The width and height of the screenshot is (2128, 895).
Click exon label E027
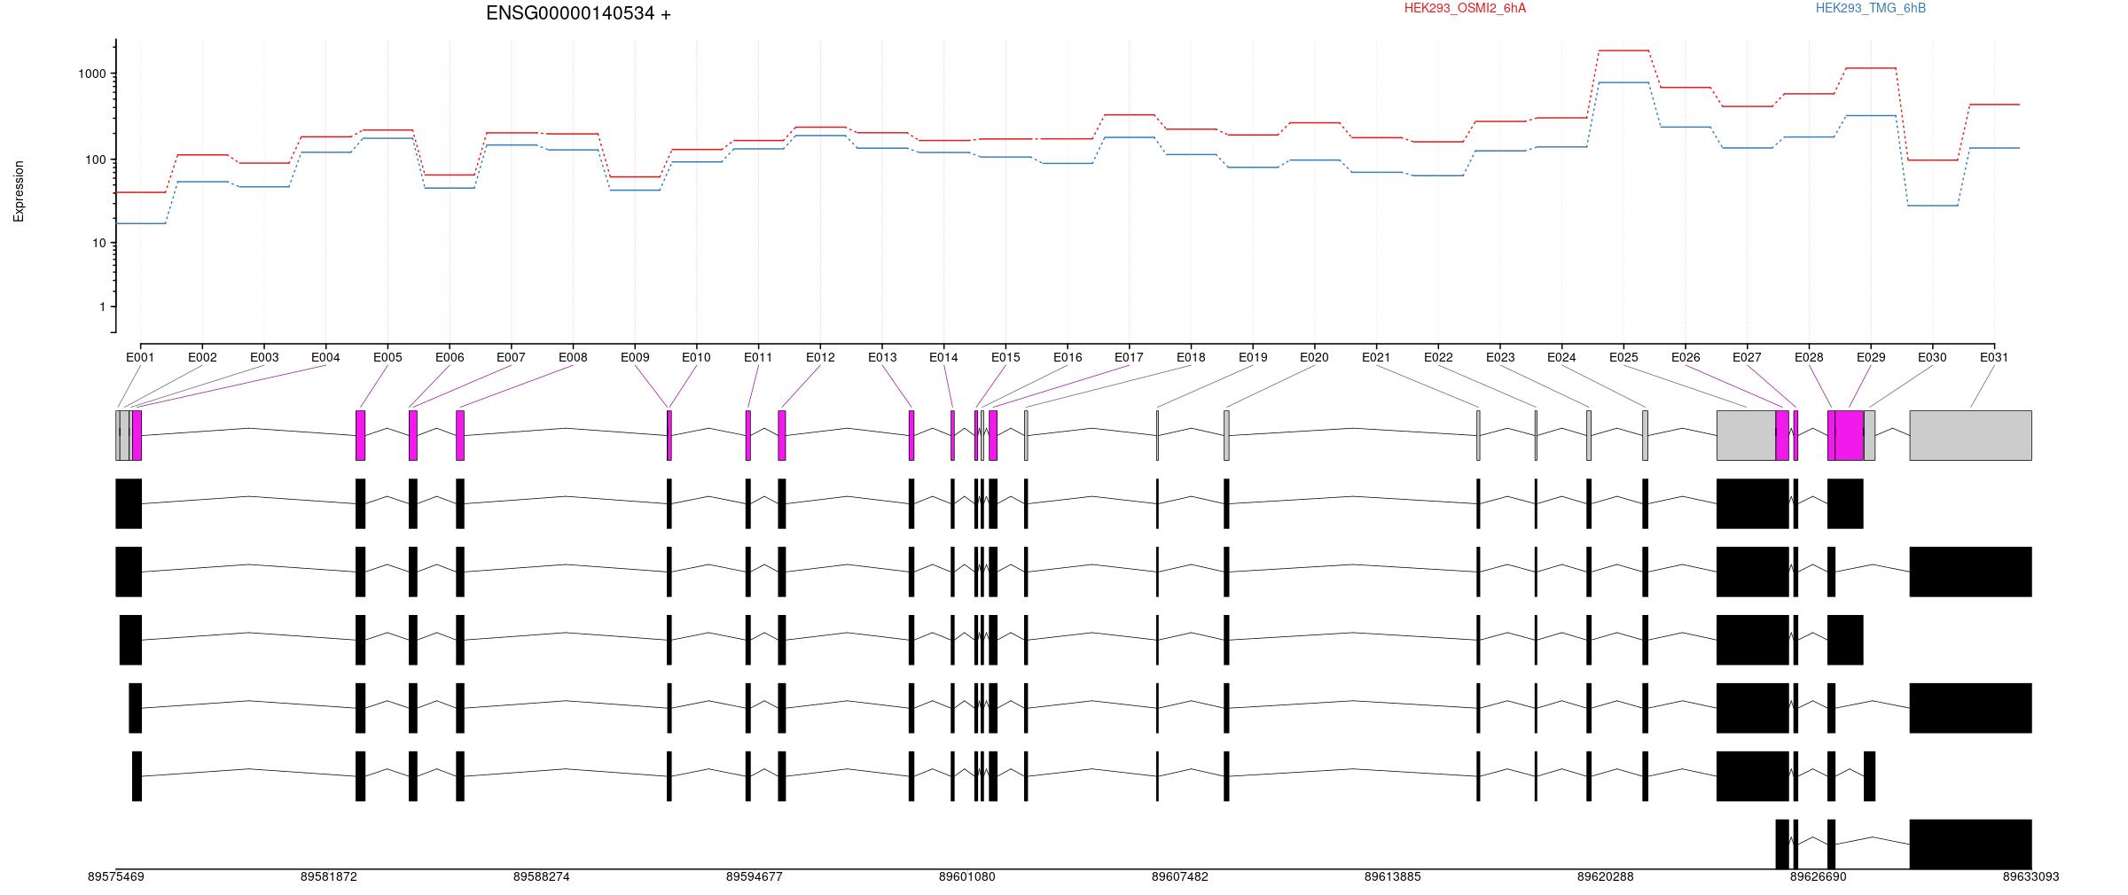click(1747, 357)
